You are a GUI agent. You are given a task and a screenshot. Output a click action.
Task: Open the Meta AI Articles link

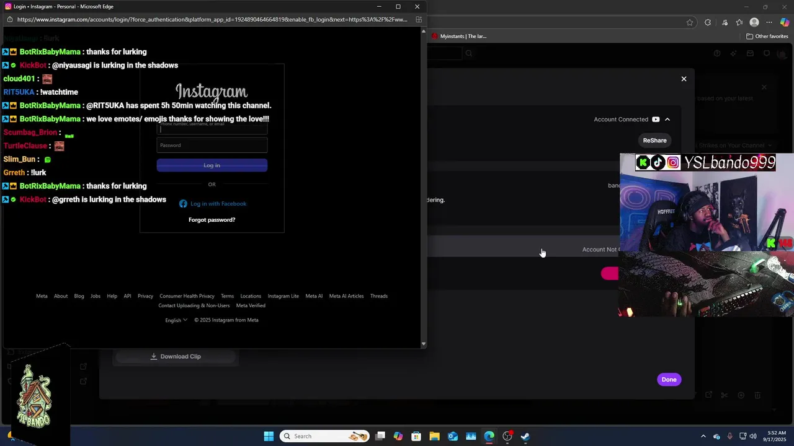click(x=346, y=296)
